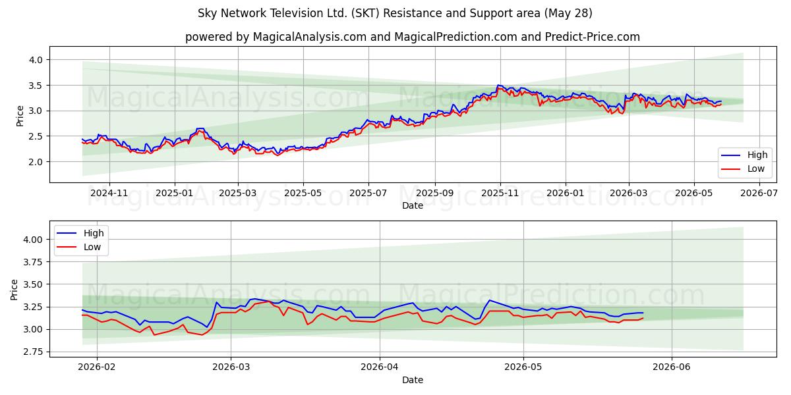
Task: Click the '2026-03' tick label on bottom chart
Action: [x=231, y=367]
